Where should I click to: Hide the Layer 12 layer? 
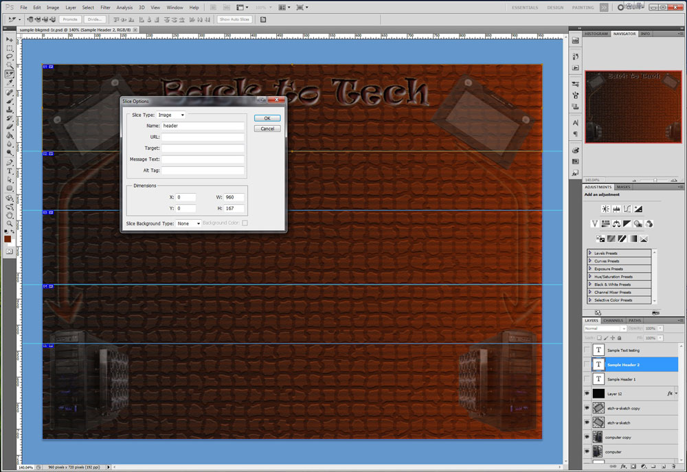(587, 394)
